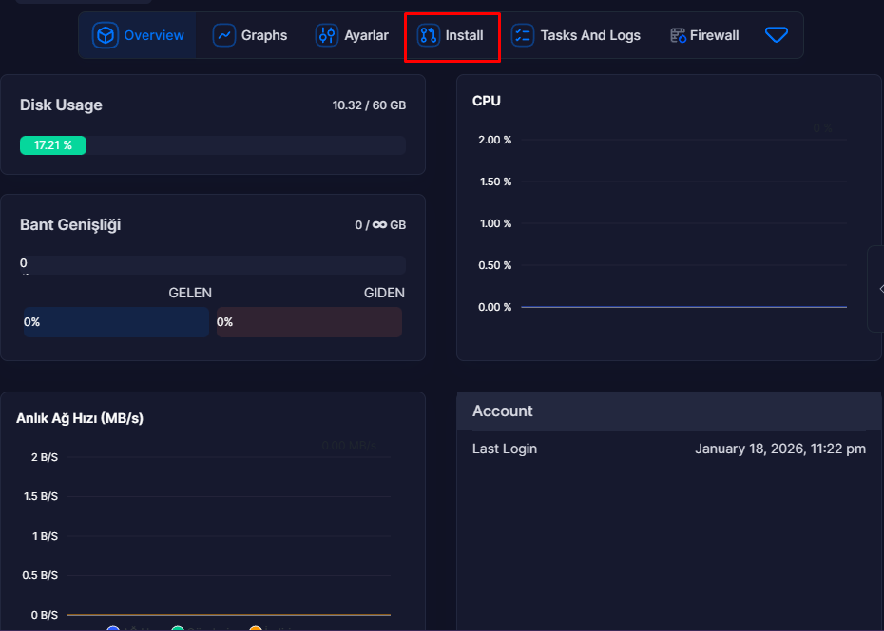Click the CPU chart's 0.00 % line
Image resolution: width=884 pixels, height=631 pixels.
(682, 307)
